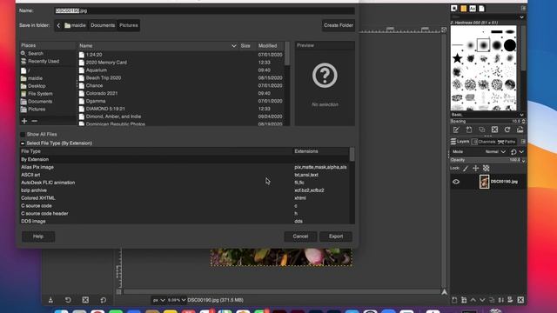557x313 pixels.
Task: Adjust the brush Spacing value stepper
Action: click(523, 122)
